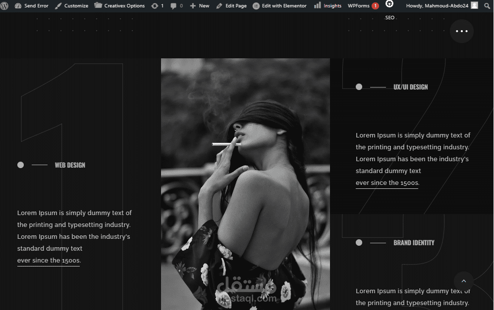Click Edit Page in the admin bar
The width and height of the screenshot is (494, 310).
pos(231,5)
